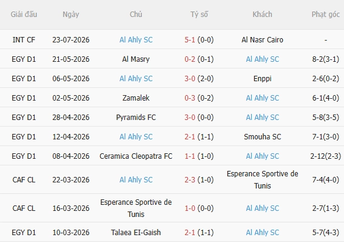The height and width of the screenshot is (243, 344).
Task: Select the Giải đấu column header
Action: coord(24,15)
